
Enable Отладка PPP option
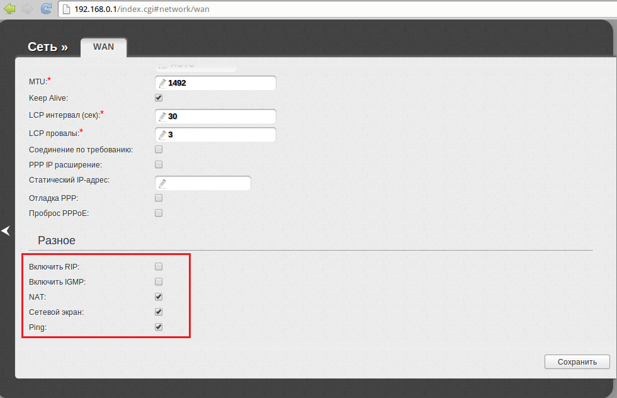click(159, 198)
